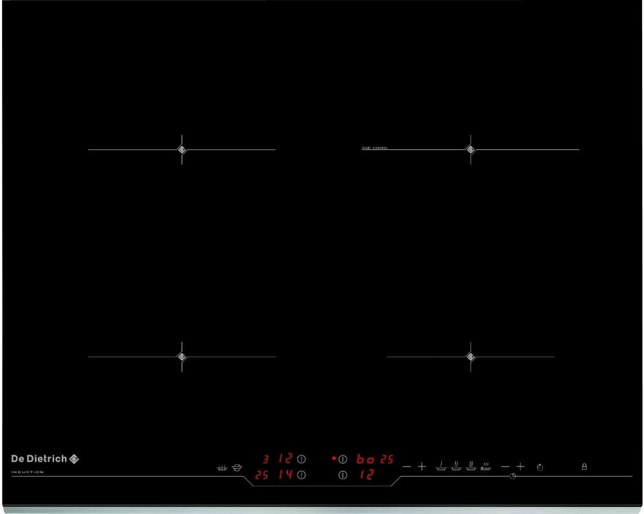Screen dimensions: 644x514
Task: Select the Boost power preset
Action: tap(486, 466)
